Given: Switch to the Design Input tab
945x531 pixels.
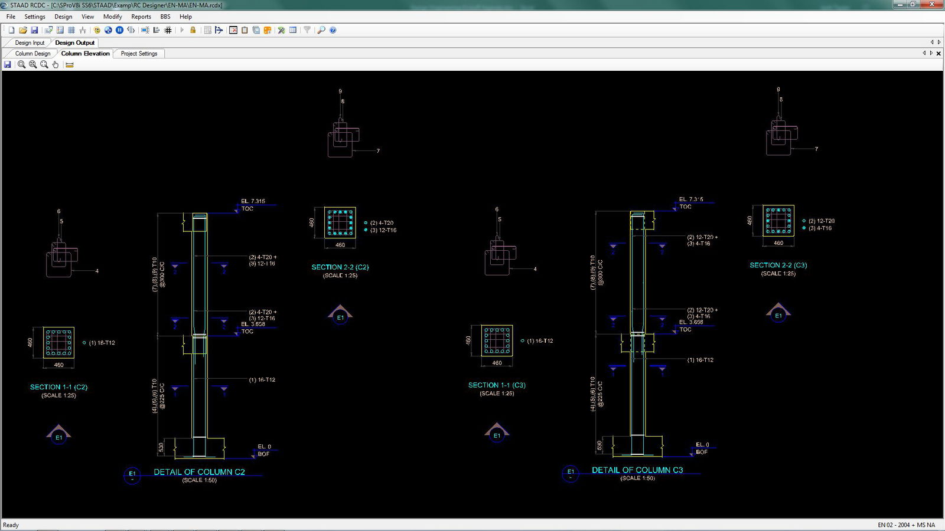Looking at the screenshot, I should [x=30, y=42].
